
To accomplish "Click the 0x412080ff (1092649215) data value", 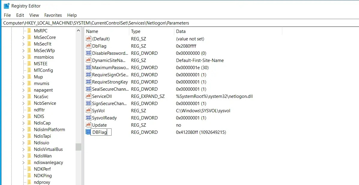I will click(x=201, y=132).
